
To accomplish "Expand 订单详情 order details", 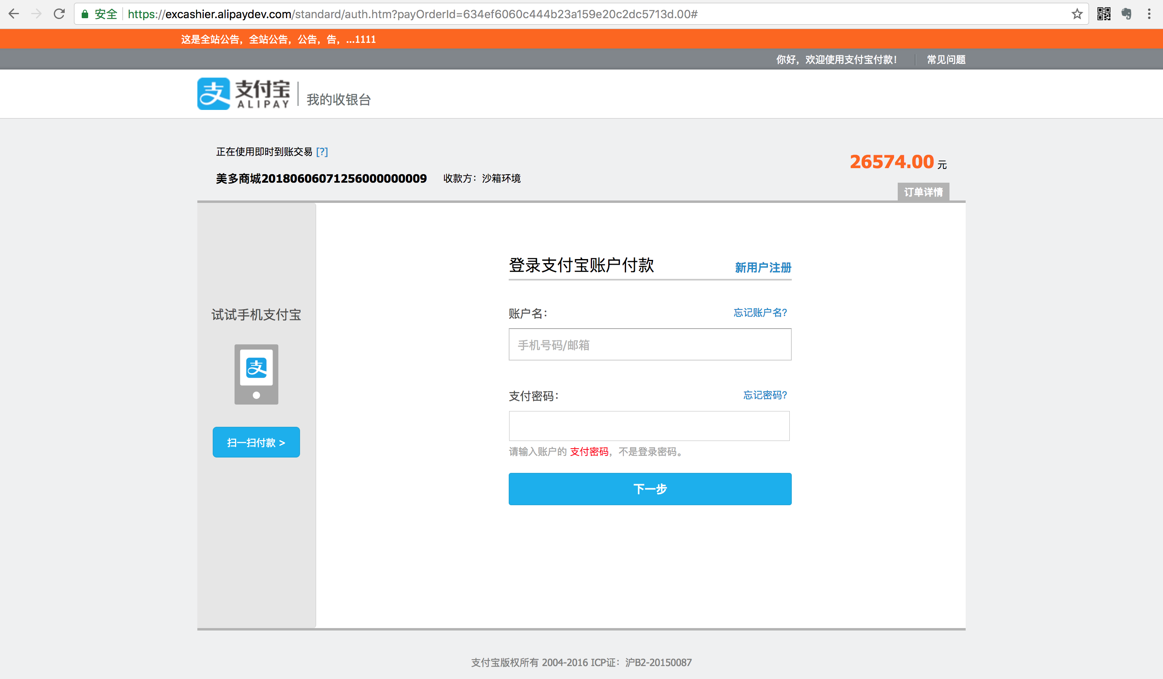I will click(x=923, y=192).
